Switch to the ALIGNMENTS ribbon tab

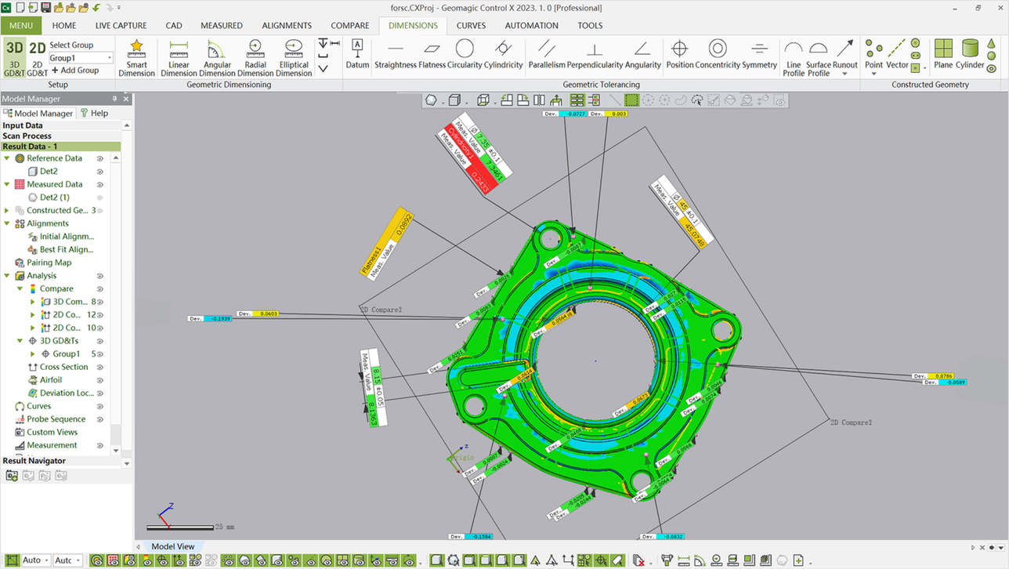(287, 25)
